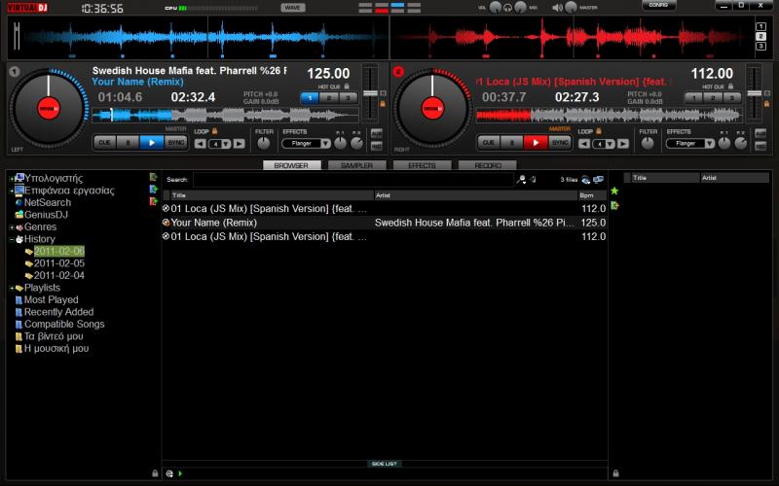Image resolution: width=779 pixels, height=486 pixels.
Task: Click the CUE button on left deck
Action: [x=104, y=143]
